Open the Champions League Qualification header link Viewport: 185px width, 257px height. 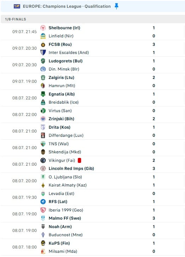click(x=67, y=6)
